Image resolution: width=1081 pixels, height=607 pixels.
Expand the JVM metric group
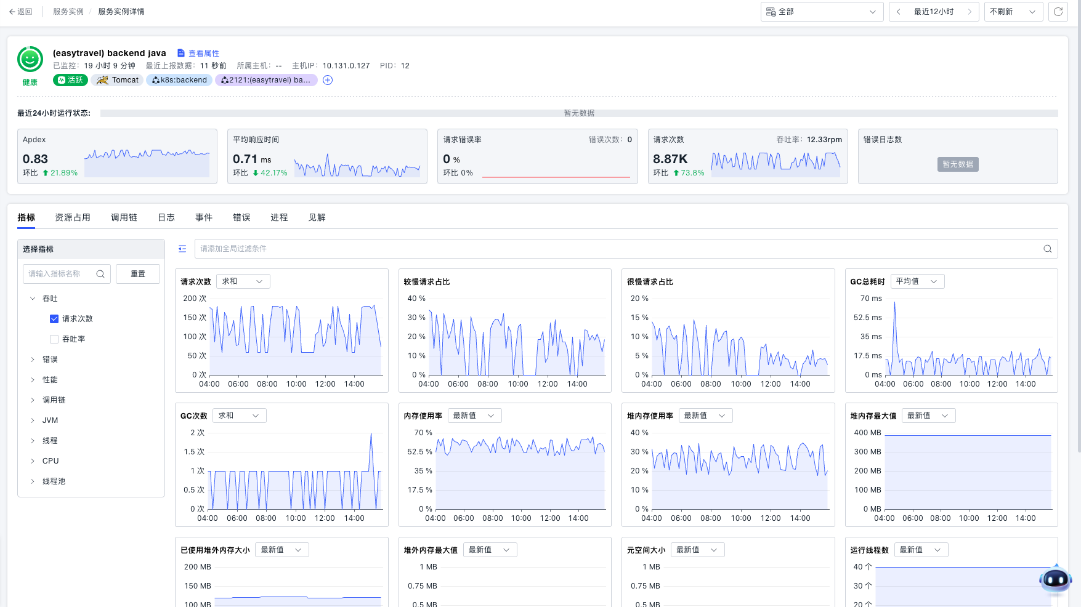(33, 420)
